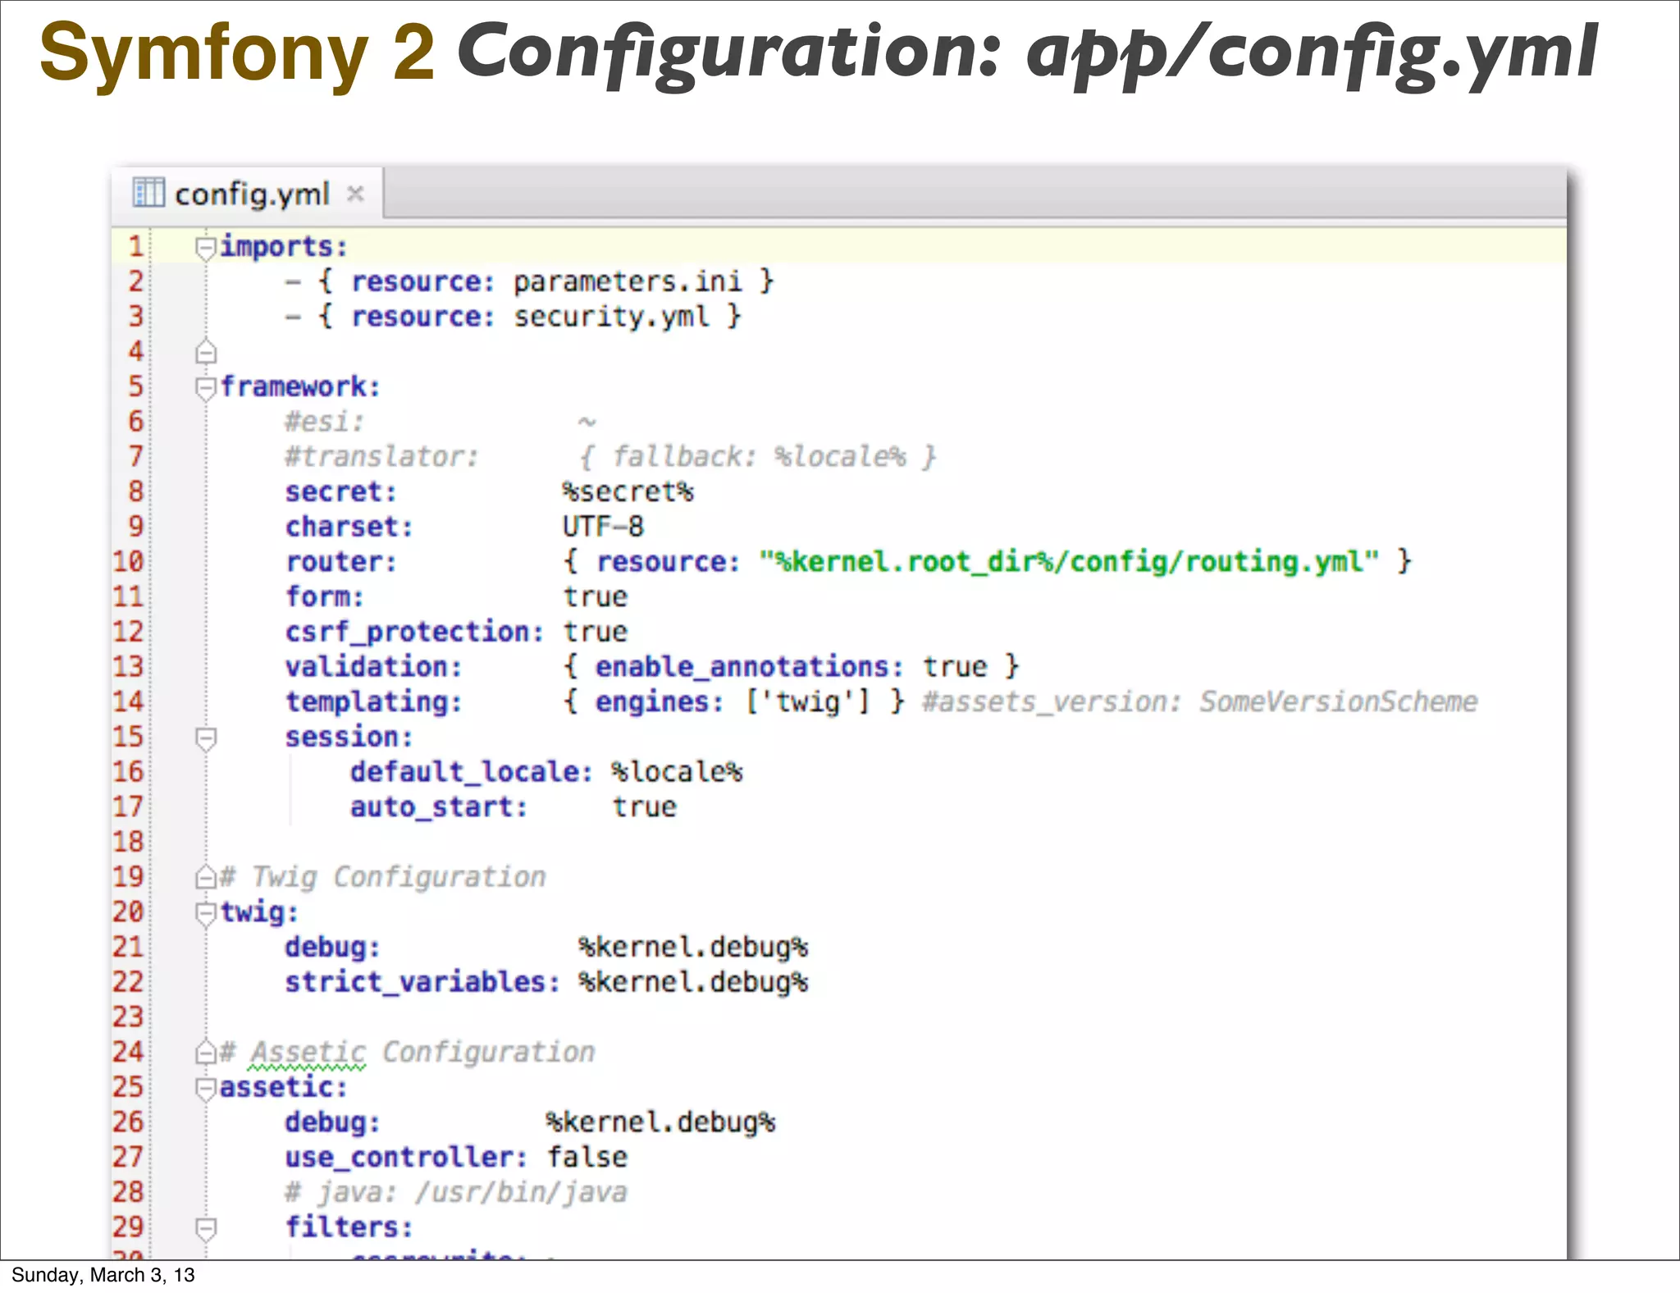Click 'parameters.ini' resource value
Viewport: 1680px width, 1293px height.
pos(628,281)
